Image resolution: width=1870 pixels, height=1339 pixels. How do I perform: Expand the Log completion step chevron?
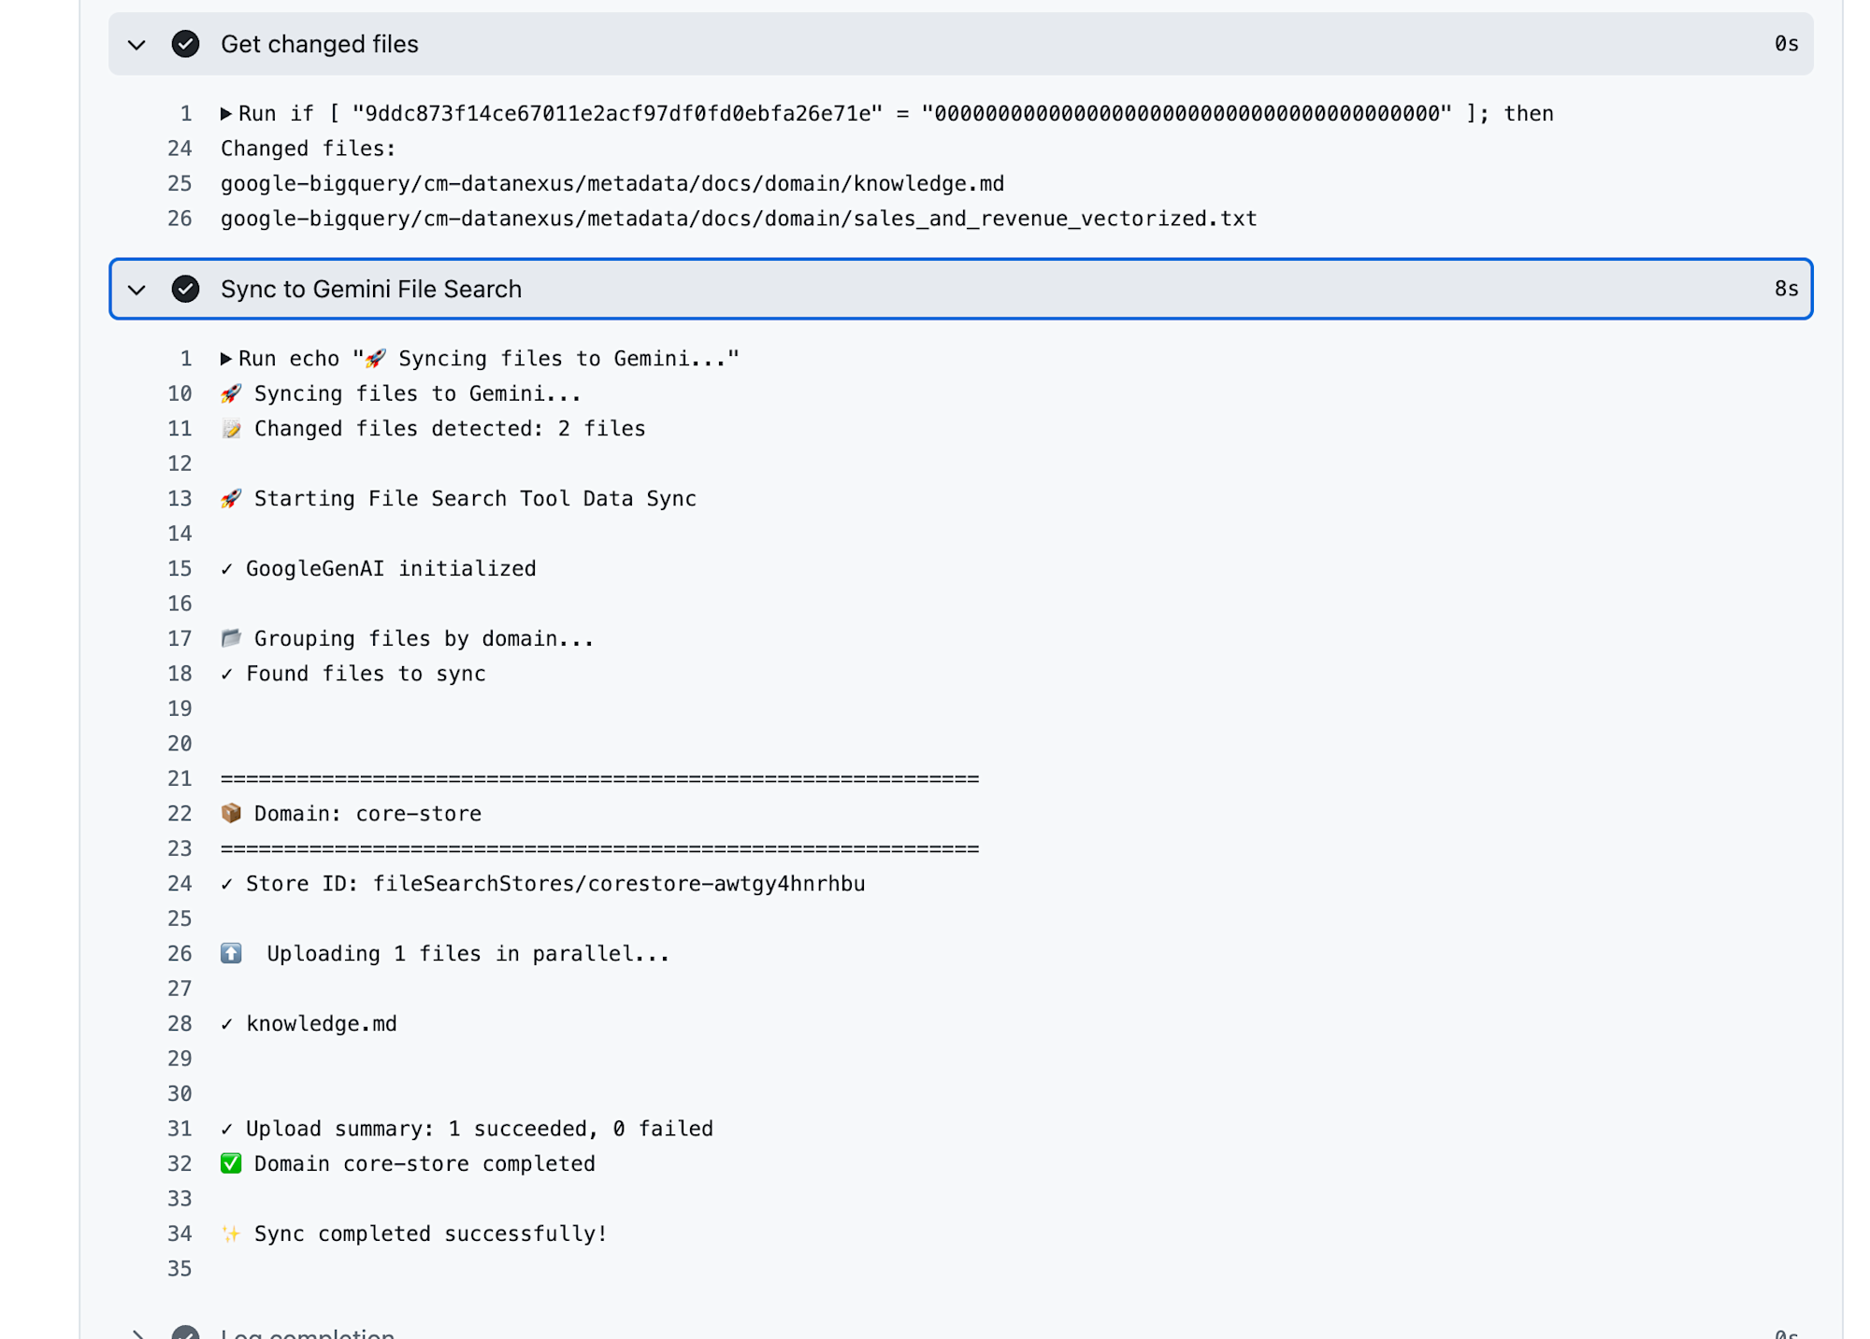point(137,1333)
